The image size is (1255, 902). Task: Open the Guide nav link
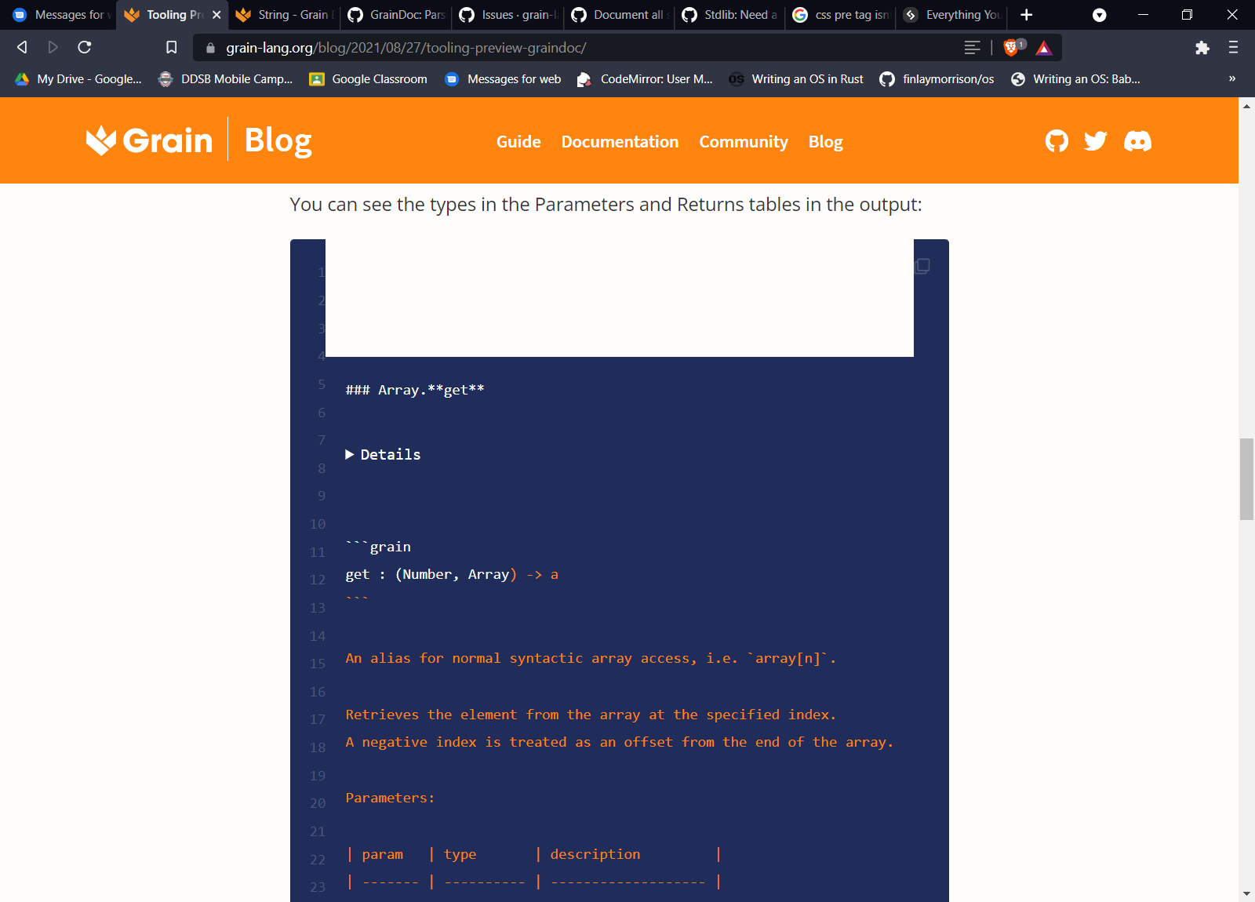(x=518, y=142)
